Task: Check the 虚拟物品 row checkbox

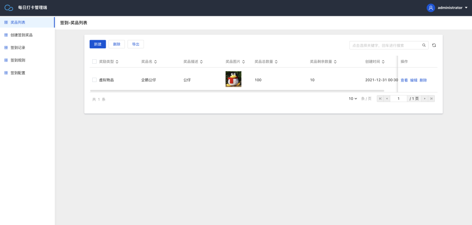Action: pos(94,80)
